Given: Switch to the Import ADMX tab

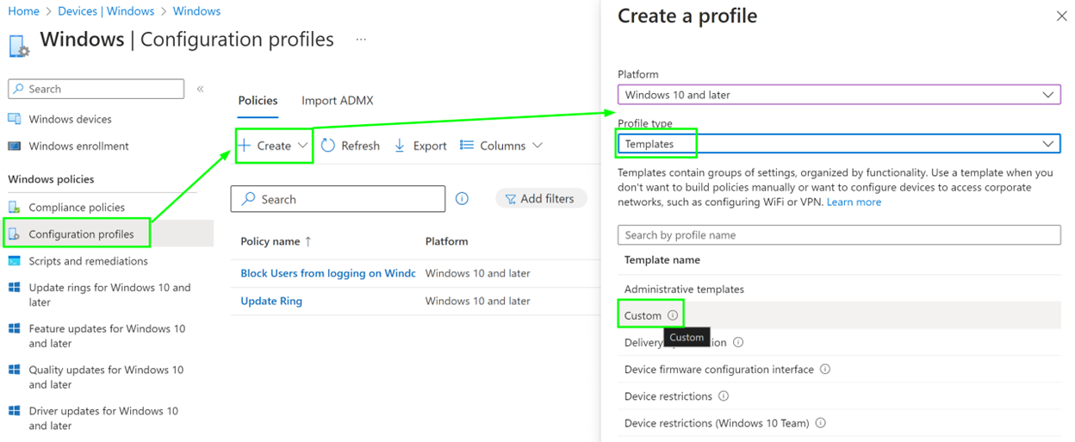Looking at the screenshot, I should tap(338, 101).
